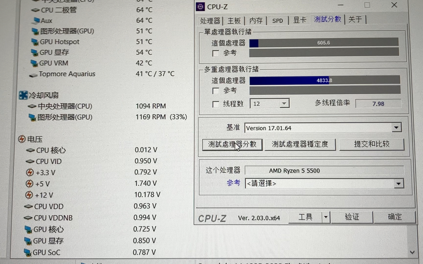Click the 测试处理器分数 button
This screenshot has width=423, height=264.
(x=232, y=144)
